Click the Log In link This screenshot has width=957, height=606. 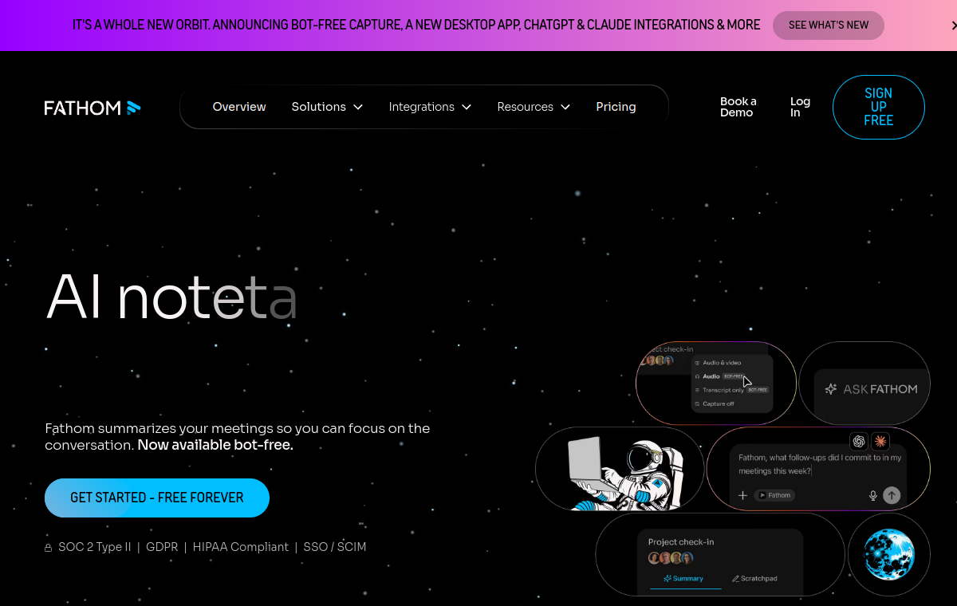(800, 107)
